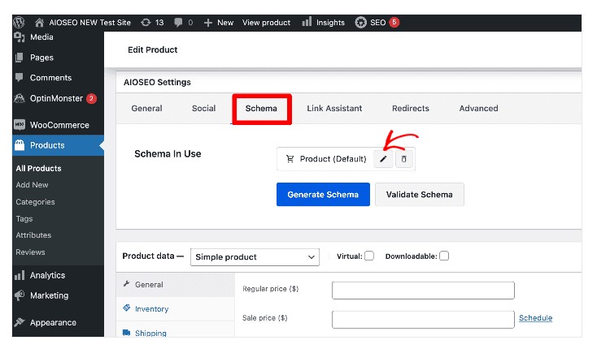The height and width of the screenshot is (353, 597).
Task: Click the Regular price input field
Action: coord(423,291)
